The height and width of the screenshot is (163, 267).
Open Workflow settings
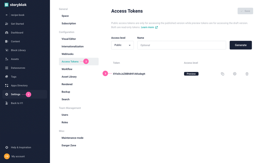(67, 69)
